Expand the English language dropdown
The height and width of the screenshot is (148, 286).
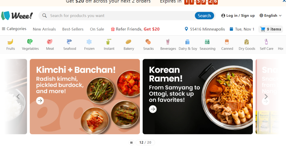coord(271,16)
